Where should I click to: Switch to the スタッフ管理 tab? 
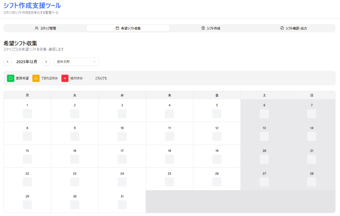click(x=45, y=28)
